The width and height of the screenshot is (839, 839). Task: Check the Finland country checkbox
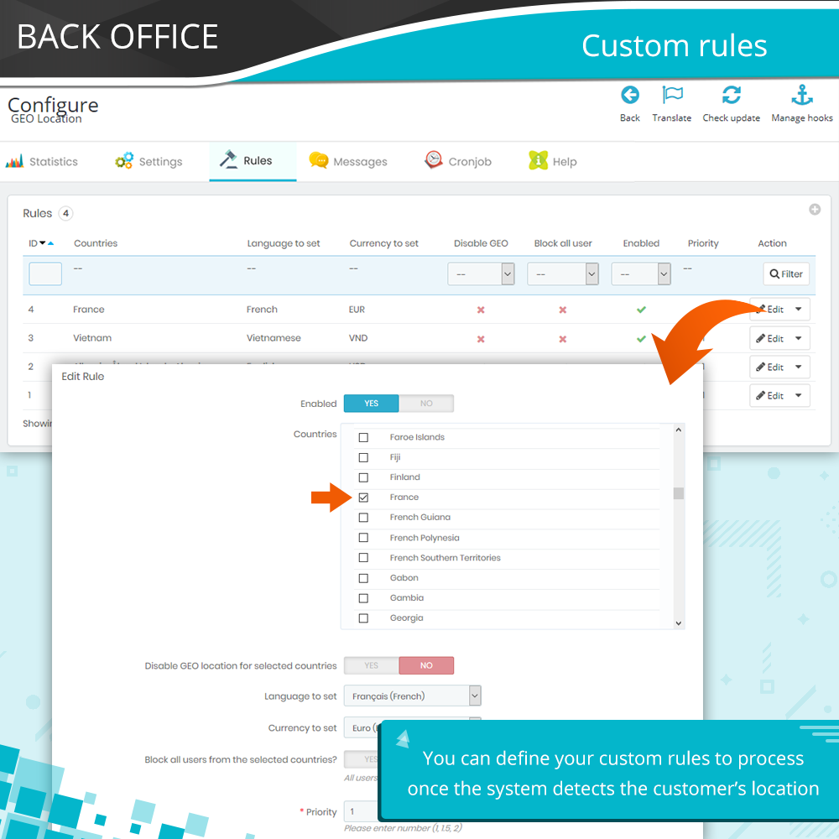click(363, 477)
